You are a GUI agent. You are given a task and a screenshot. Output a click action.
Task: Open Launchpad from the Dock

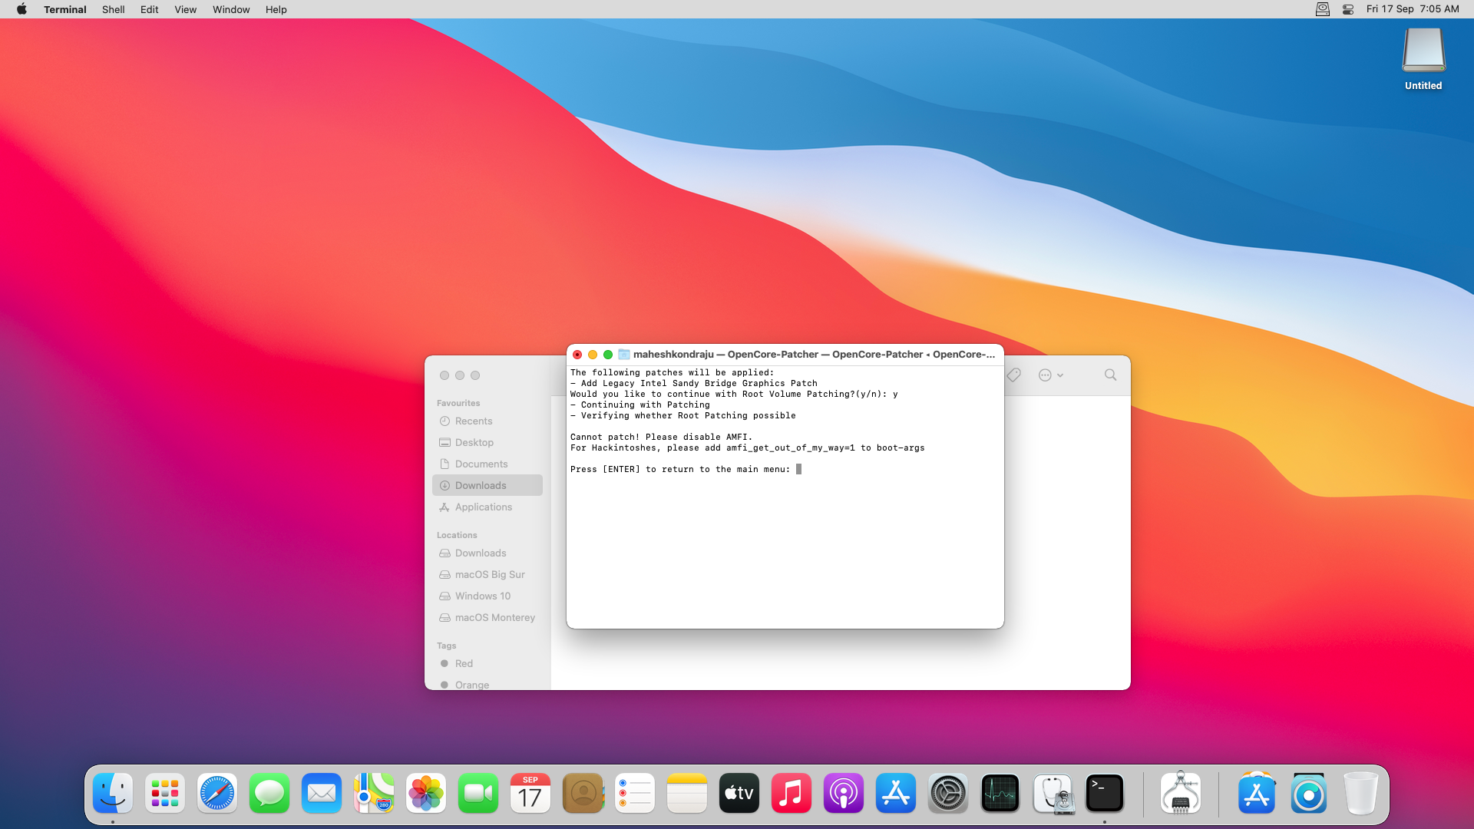[x=165, y=794]
